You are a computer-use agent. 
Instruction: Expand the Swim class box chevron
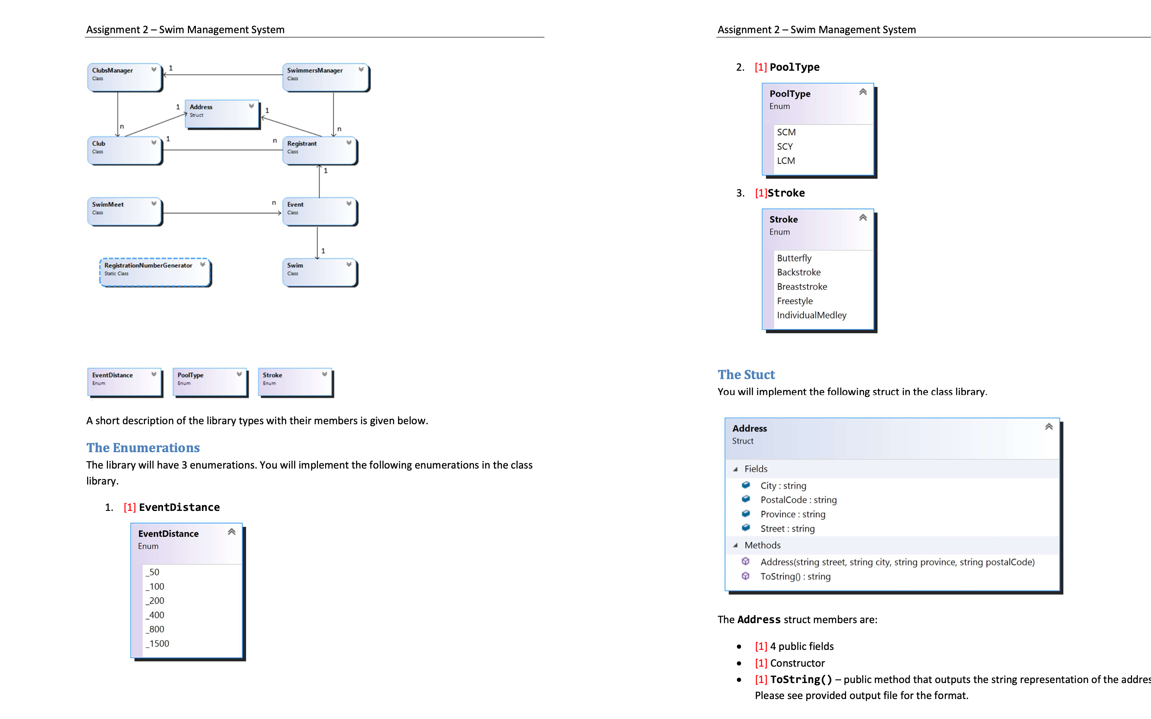[x=348, y=264]
